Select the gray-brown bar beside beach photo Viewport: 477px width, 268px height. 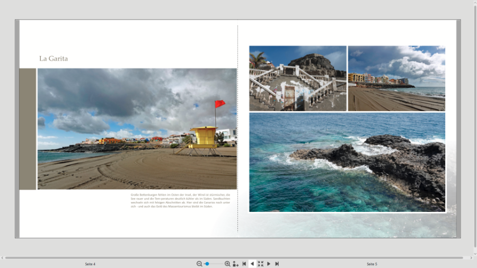coord(28,129)
